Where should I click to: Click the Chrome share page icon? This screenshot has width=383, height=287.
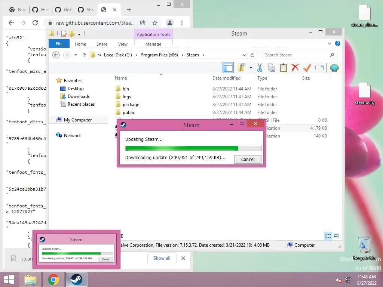(x=143, y=23)
